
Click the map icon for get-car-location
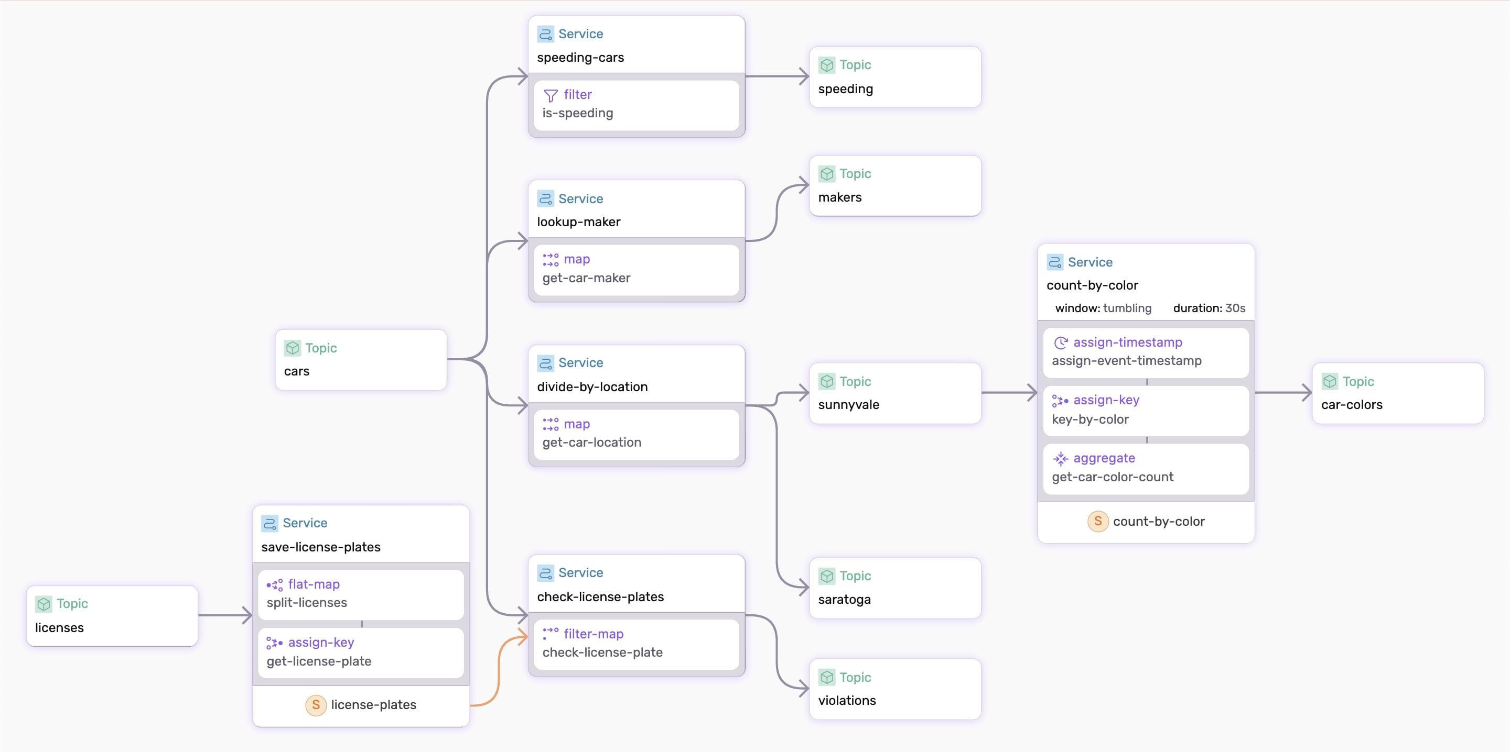(x=550, y=424)
